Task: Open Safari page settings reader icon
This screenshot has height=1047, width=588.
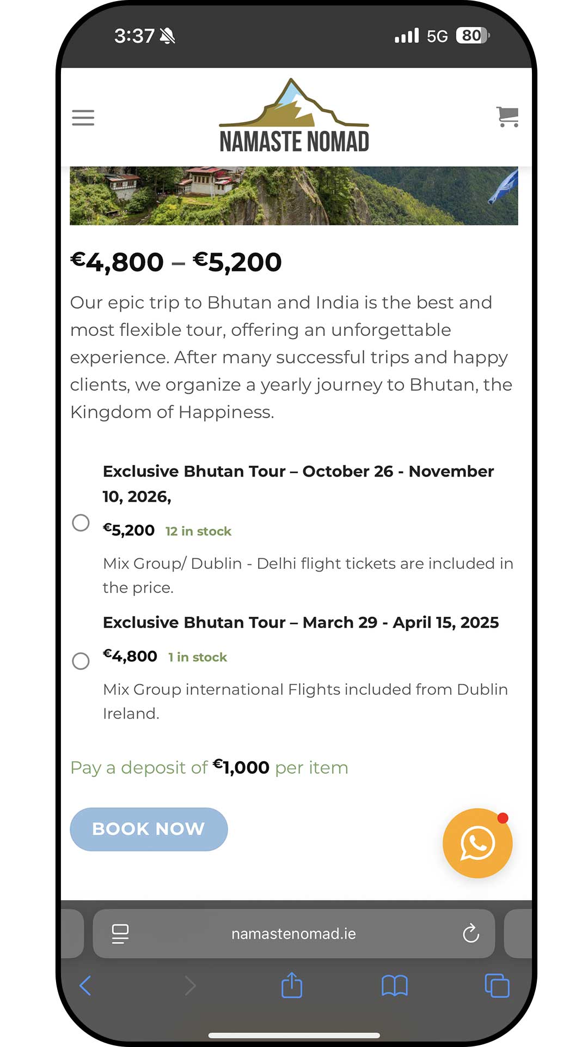Action: click(120, 934)
